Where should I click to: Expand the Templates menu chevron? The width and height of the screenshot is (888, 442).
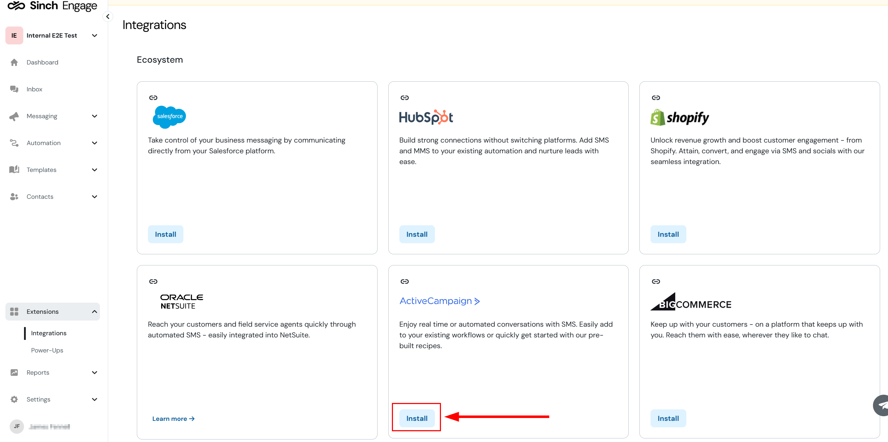point(95,170)
